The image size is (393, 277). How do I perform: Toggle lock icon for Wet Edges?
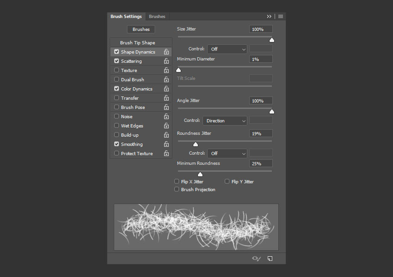pos(166,126)
